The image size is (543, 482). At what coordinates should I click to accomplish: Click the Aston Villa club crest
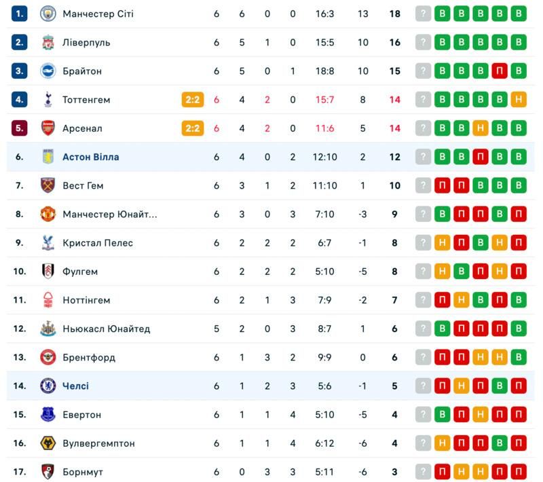click(48, 157)
